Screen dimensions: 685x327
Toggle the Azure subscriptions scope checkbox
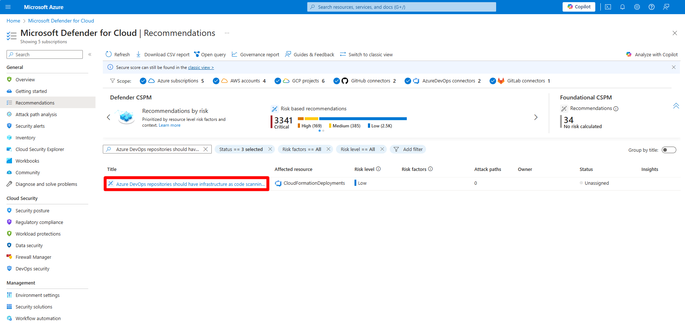point(143,81)
